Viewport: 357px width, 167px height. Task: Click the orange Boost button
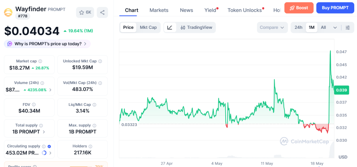(299, 8)
